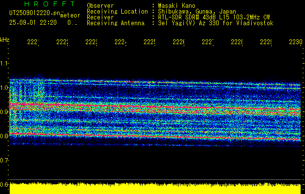Screen dimensions: 305x194
Task: Click the 2228 time marker
Action: pyautogui.click(x=237, y=42)
